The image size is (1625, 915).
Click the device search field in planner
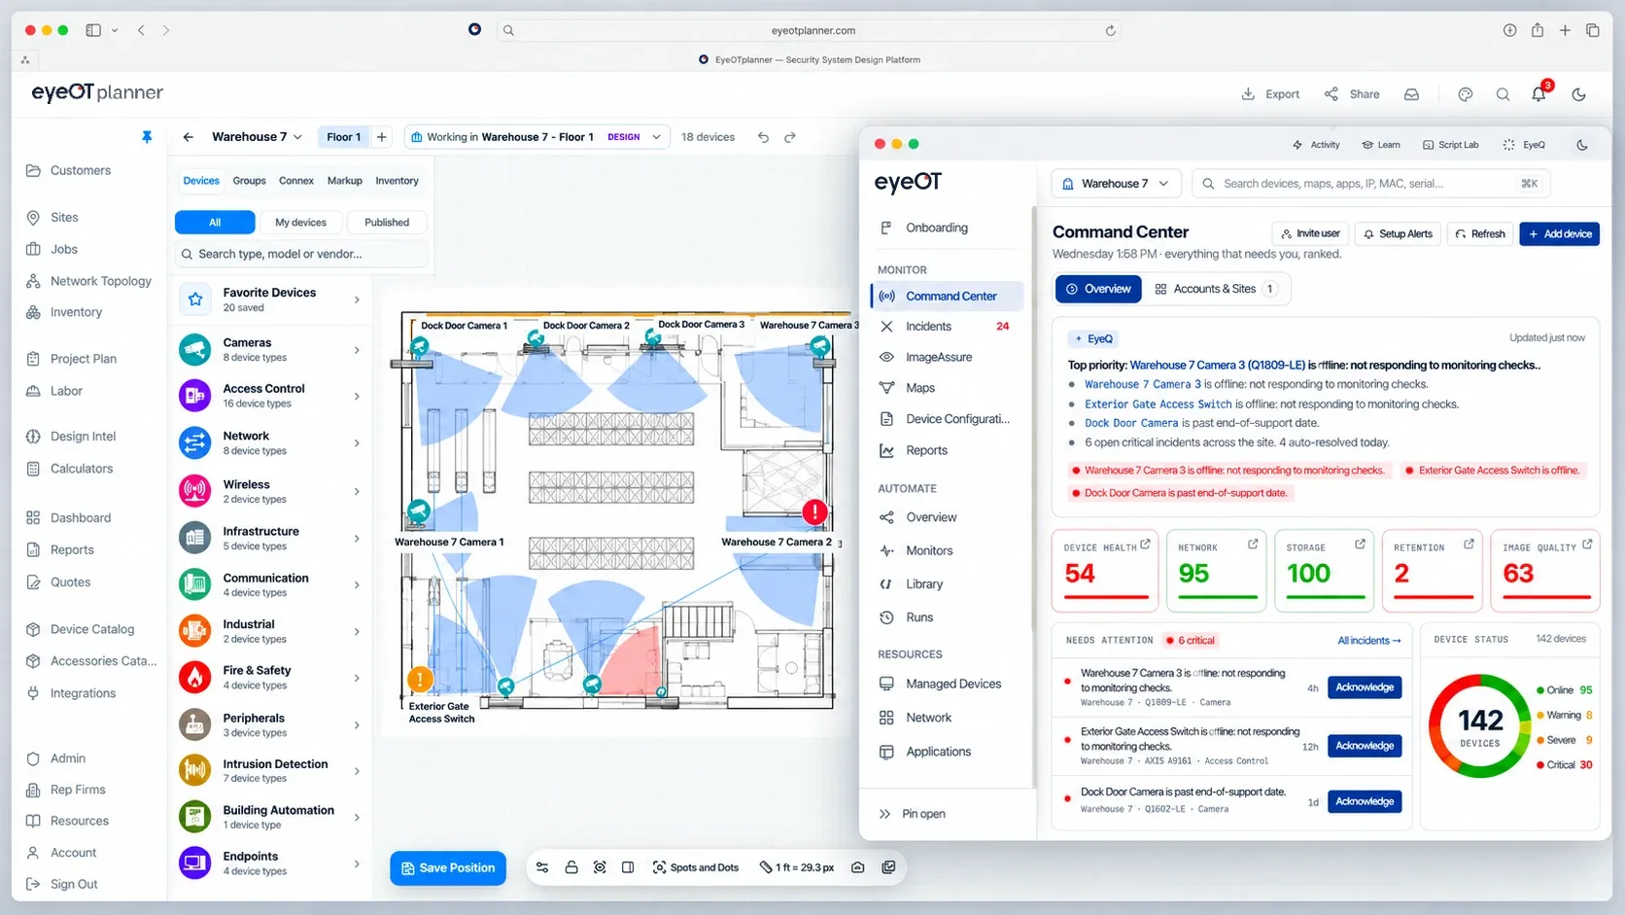tap(301, 254)
